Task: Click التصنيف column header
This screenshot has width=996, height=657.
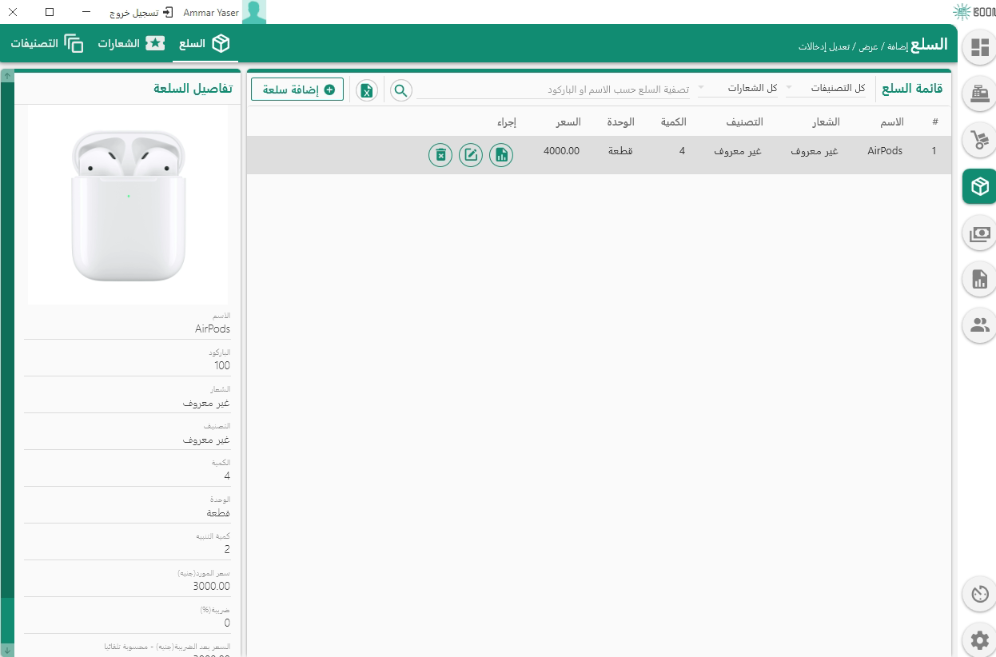Action: [x=744, y=122]
